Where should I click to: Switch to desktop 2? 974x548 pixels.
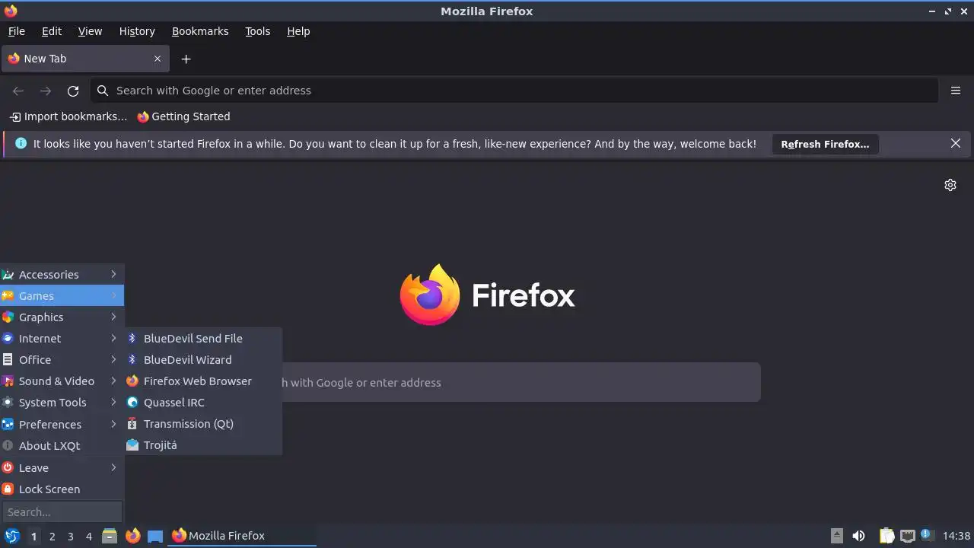point(52,537)
